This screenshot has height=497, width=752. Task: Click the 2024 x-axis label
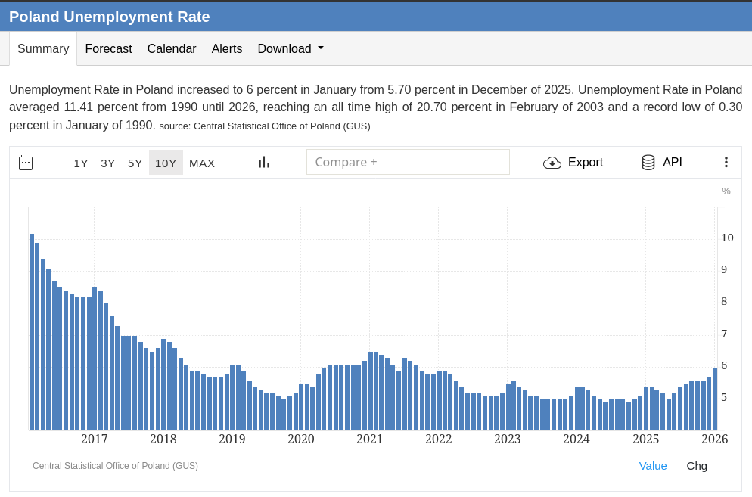(576, 439)
